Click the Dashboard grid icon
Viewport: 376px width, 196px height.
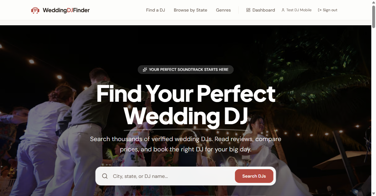coord(248,10)
